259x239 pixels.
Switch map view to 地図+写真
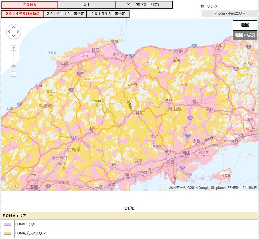[245, 35]
